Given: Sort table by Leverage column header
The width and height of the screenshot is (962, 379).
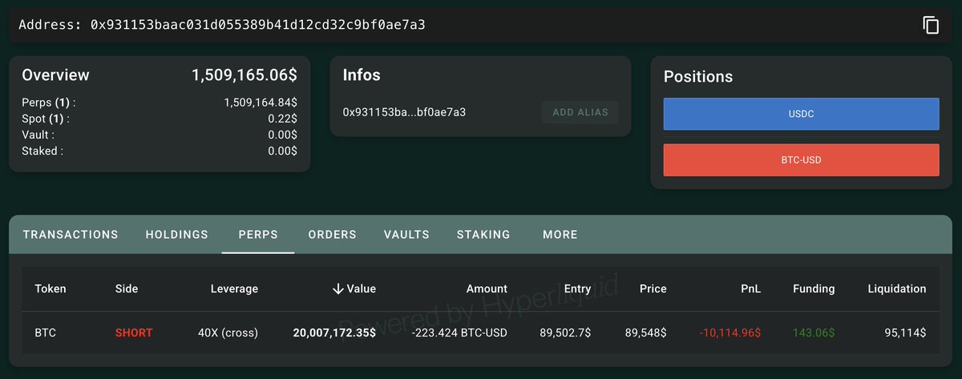Looking at the screenshot, I should [234, 288].
